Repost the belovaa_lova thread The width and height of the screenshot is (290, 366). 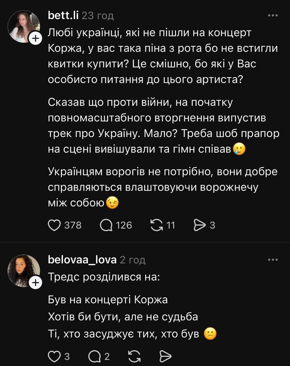click(x=135, y=356)
